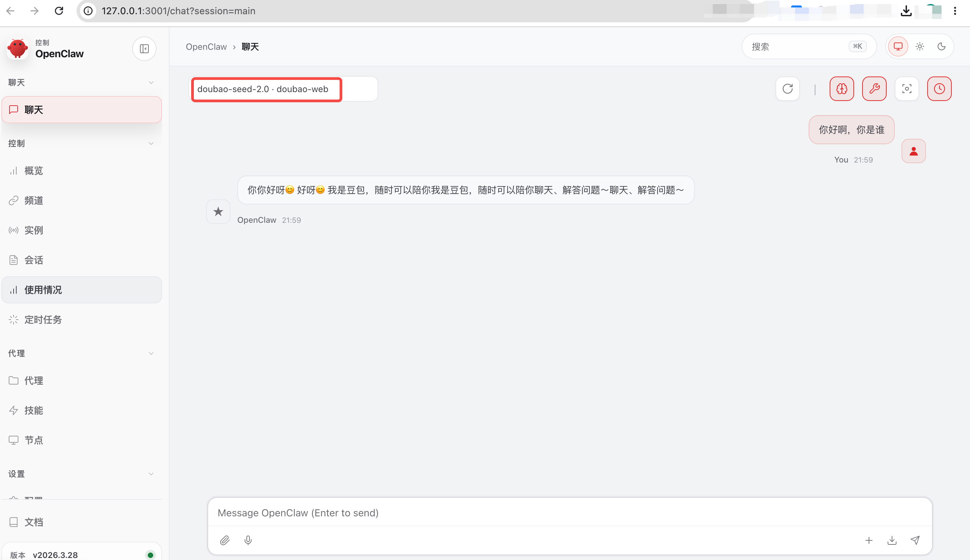Open the 会话 sessions page
The width and height of the screenshot is (970, 560).
click(82, 260)
